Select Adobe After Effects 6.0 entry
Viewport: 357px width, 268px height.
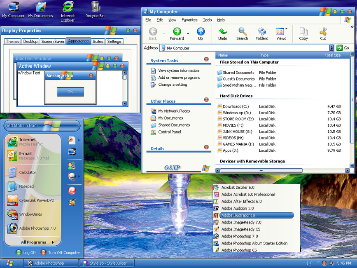coord(241,202)
